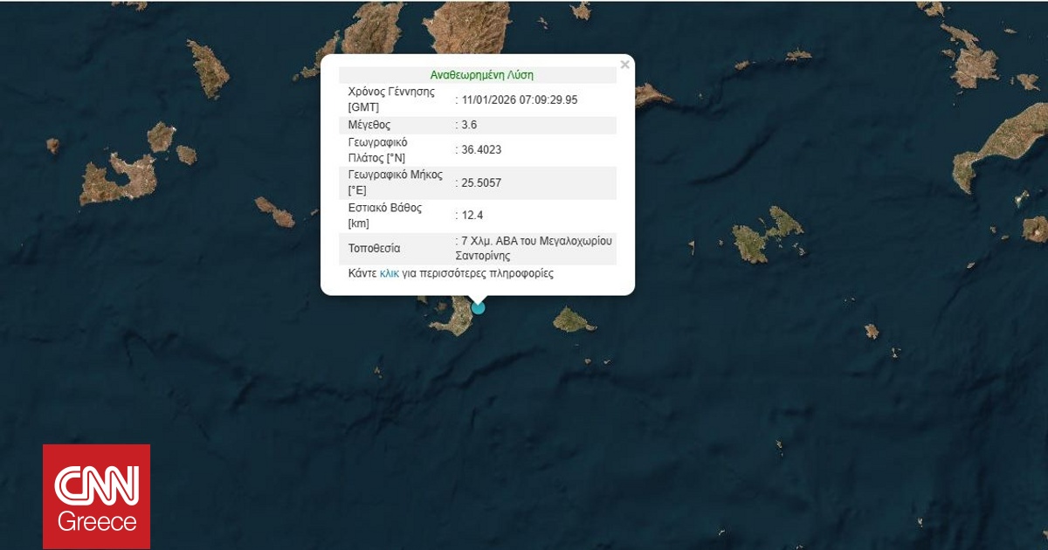Select the teal epicenter marker on map
The height and width of the screenshot is (550, 1048).
coord(478,307)
